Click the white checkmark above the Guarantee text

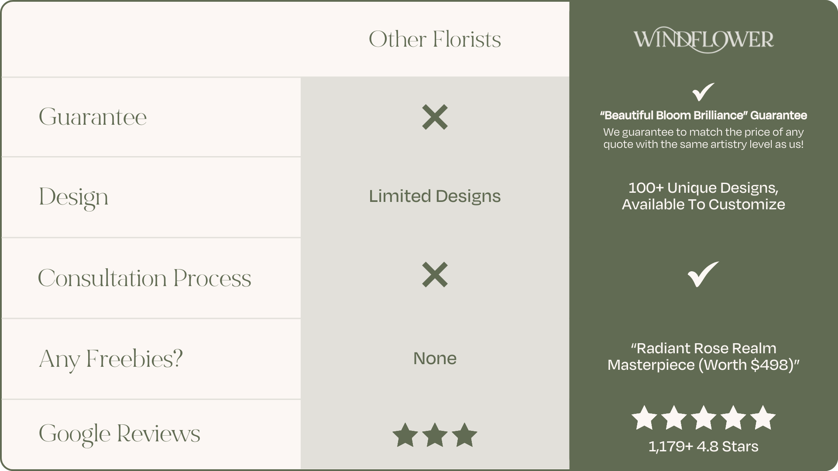703,92
